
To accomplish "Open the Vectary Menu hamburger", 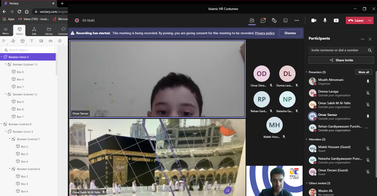I will [6, 31].
